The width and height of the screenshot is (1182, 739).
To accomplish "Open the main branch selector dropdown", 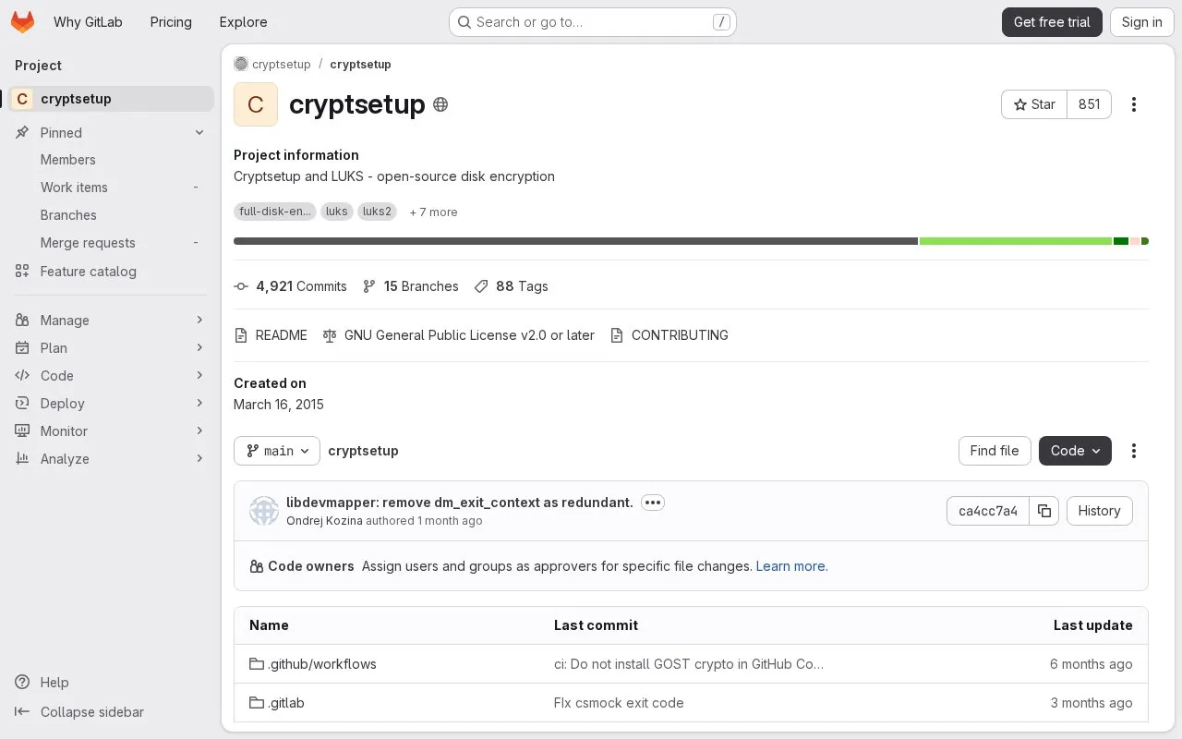I will click(x=277, y=451).
